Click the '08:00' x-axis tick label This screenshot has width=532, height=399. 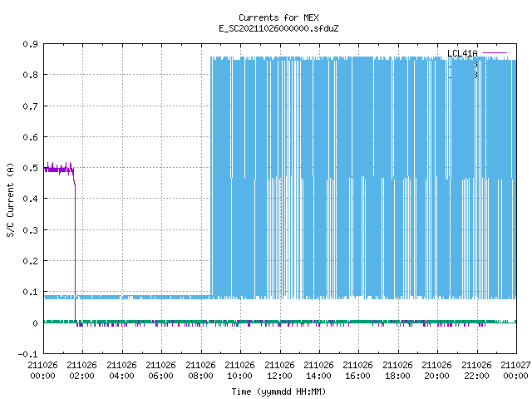[x=200, y=376]
